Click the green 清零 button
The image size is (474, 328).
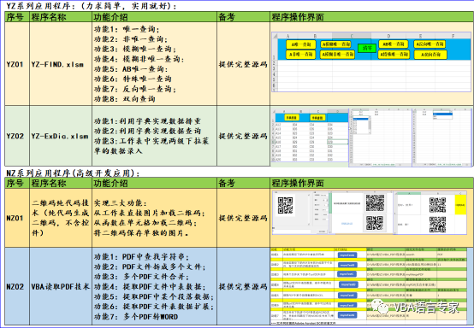[367, 48]
